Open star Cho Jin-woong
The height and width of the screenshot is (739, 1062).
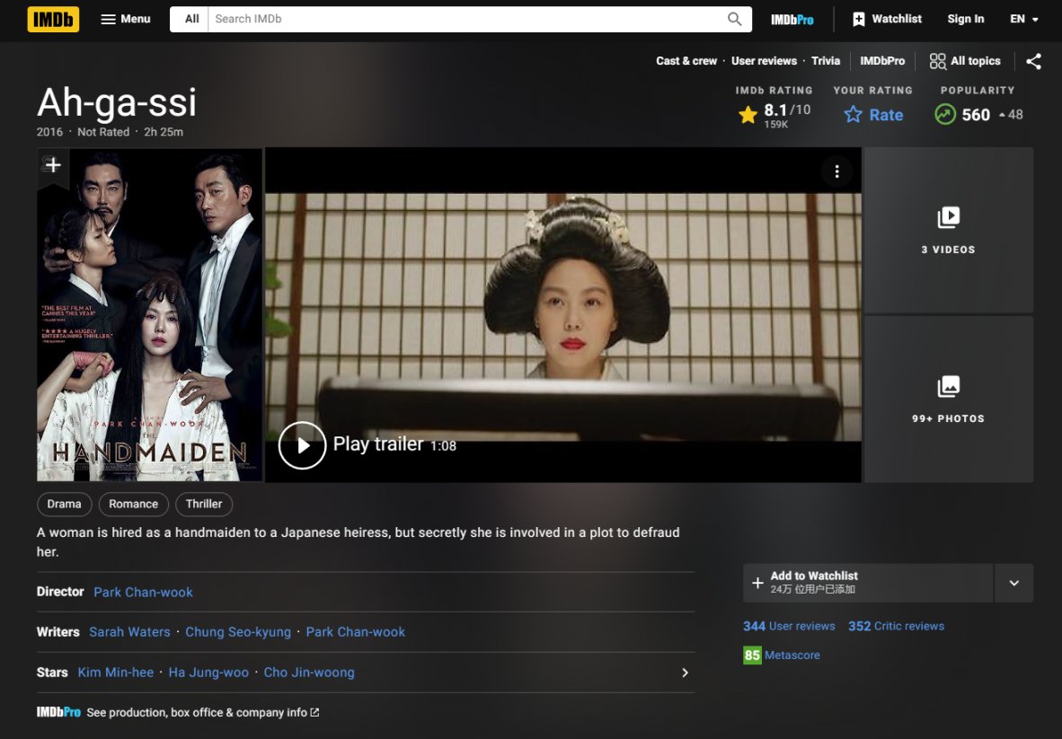click(x=309, y=673)
